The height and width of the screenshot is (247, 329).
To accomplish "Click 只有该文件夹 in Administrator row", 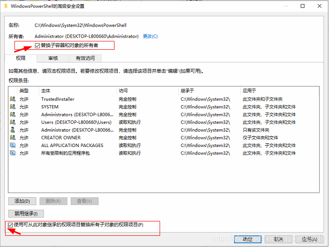I will tap(256, 130).
